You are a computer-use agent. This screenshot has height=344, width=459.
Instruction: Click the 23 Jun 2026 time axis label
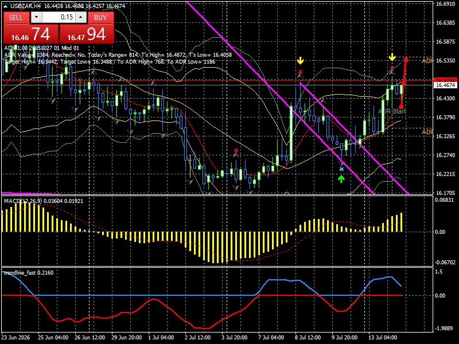pos(15,337)
